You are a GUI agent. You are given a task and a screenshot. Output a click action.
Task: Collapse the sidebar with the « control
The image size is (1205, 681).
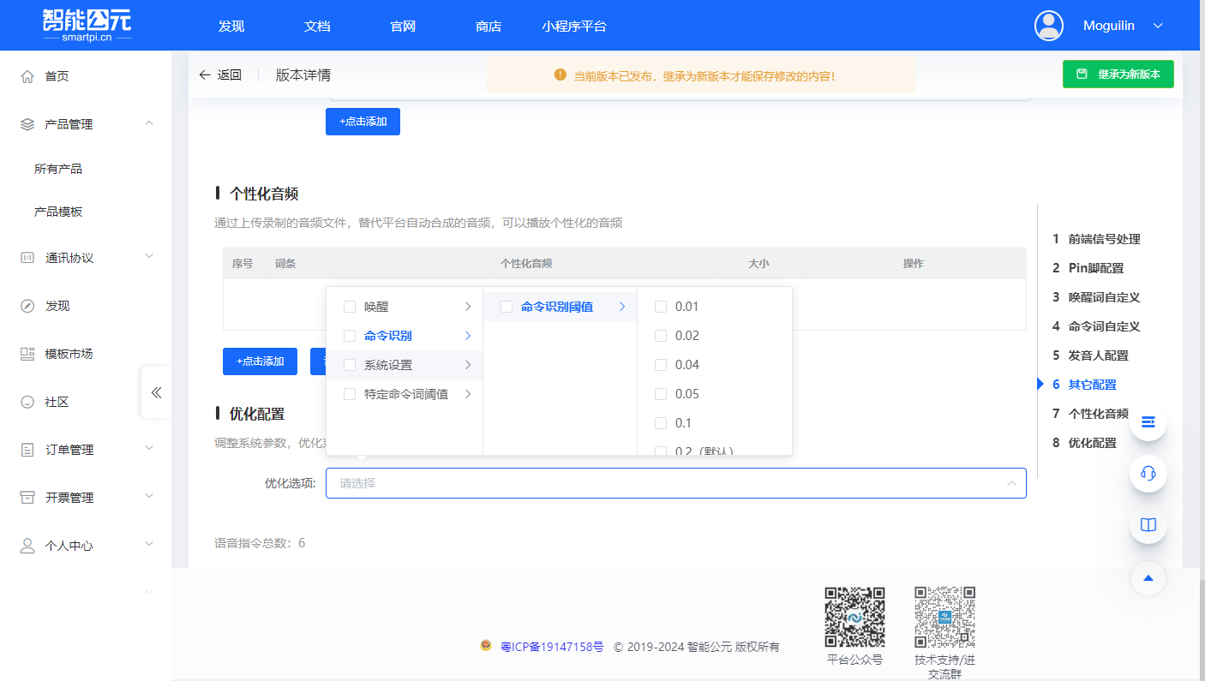[x=156, y=391]
